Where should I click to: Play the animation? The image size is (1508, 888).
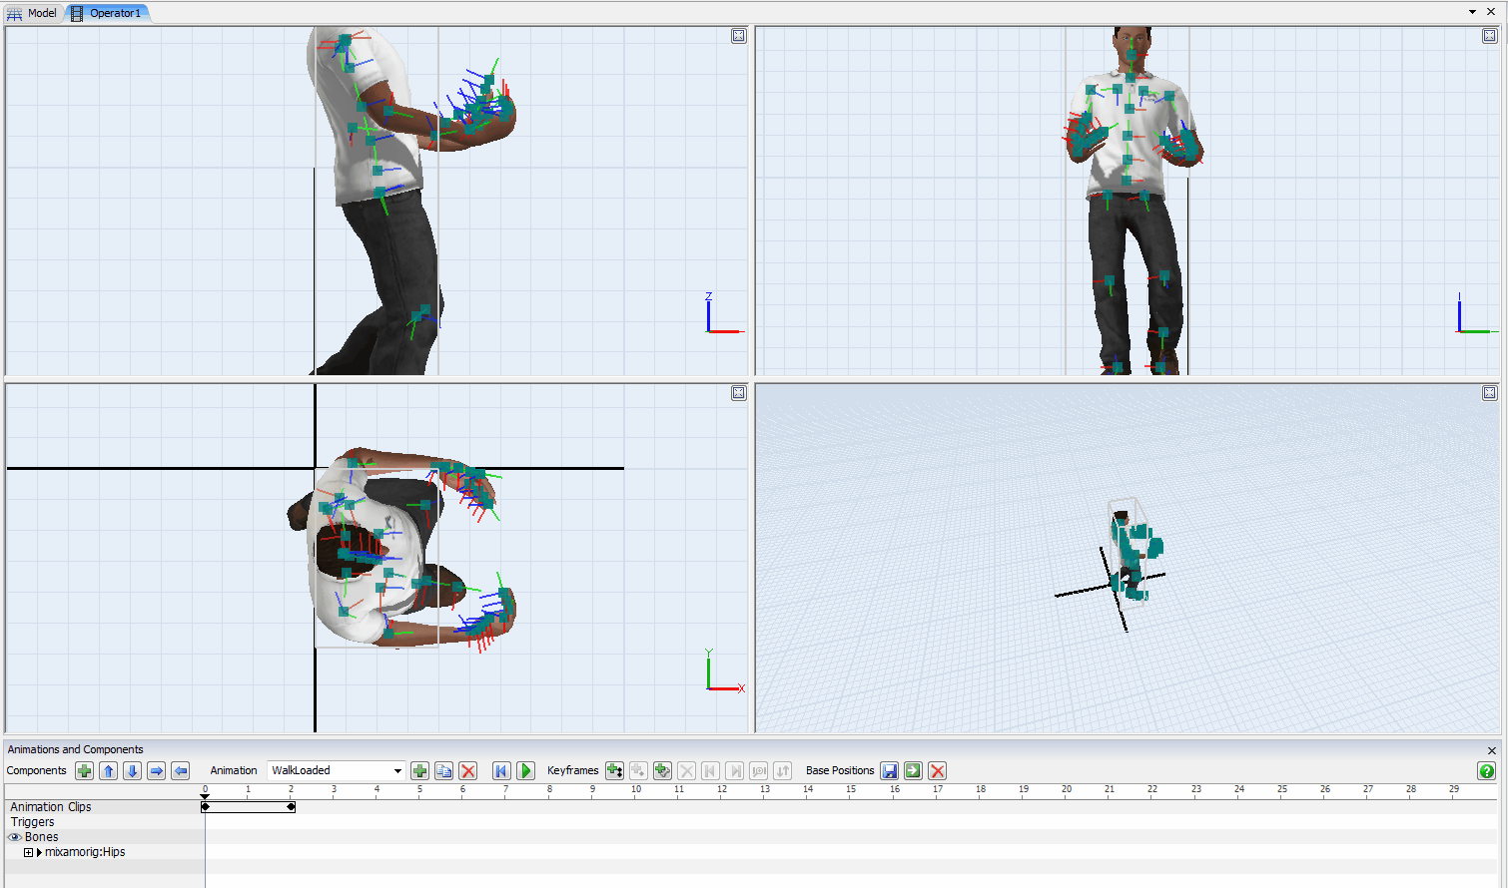click(525, 770)
